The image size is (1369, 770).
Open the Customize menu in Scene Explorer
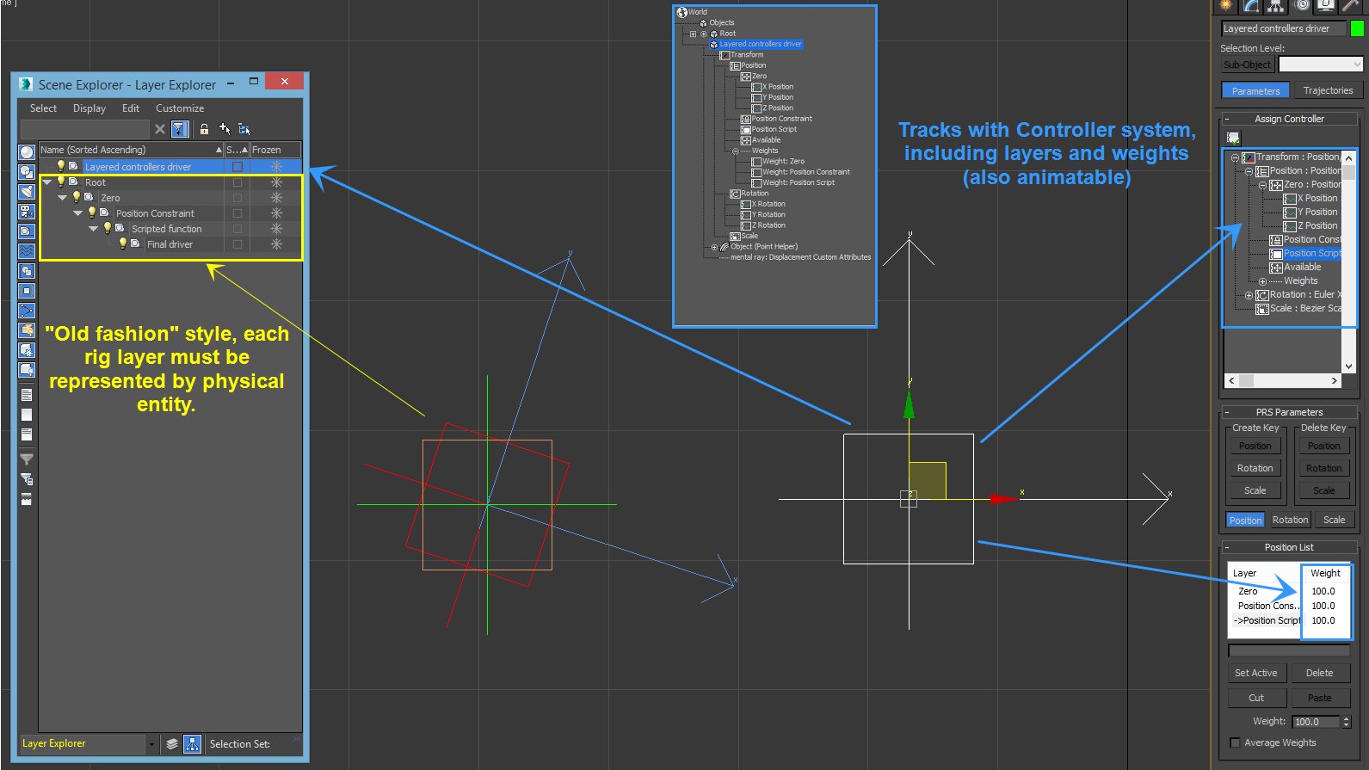click(180, 108)
